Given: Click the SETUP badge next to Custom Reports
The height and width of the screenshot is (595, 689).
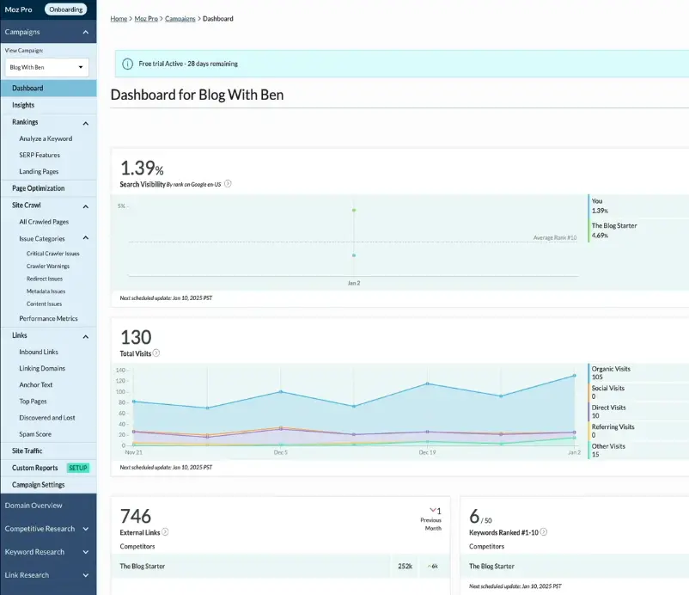Looking at the screenshot, I should tap(78, 468).
